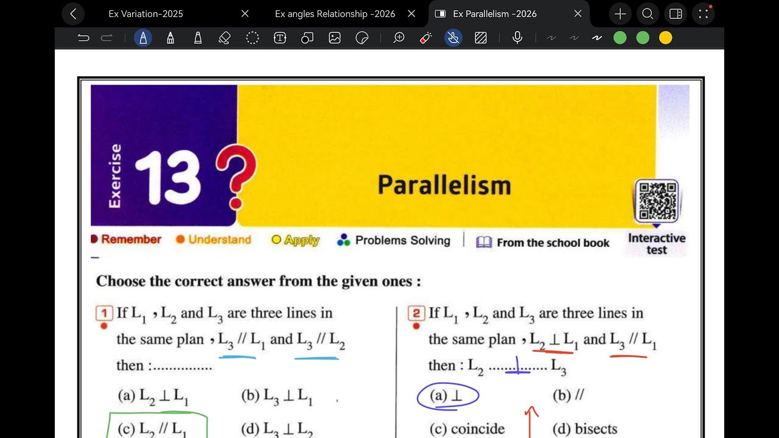The height and width of the screenshot is (438, 779).
Task: Click the 'Interactive test' label
Action: coord(657,244)
